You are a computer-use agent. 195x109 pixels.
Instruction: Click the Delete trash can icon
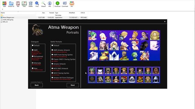[x=30, y=3]
